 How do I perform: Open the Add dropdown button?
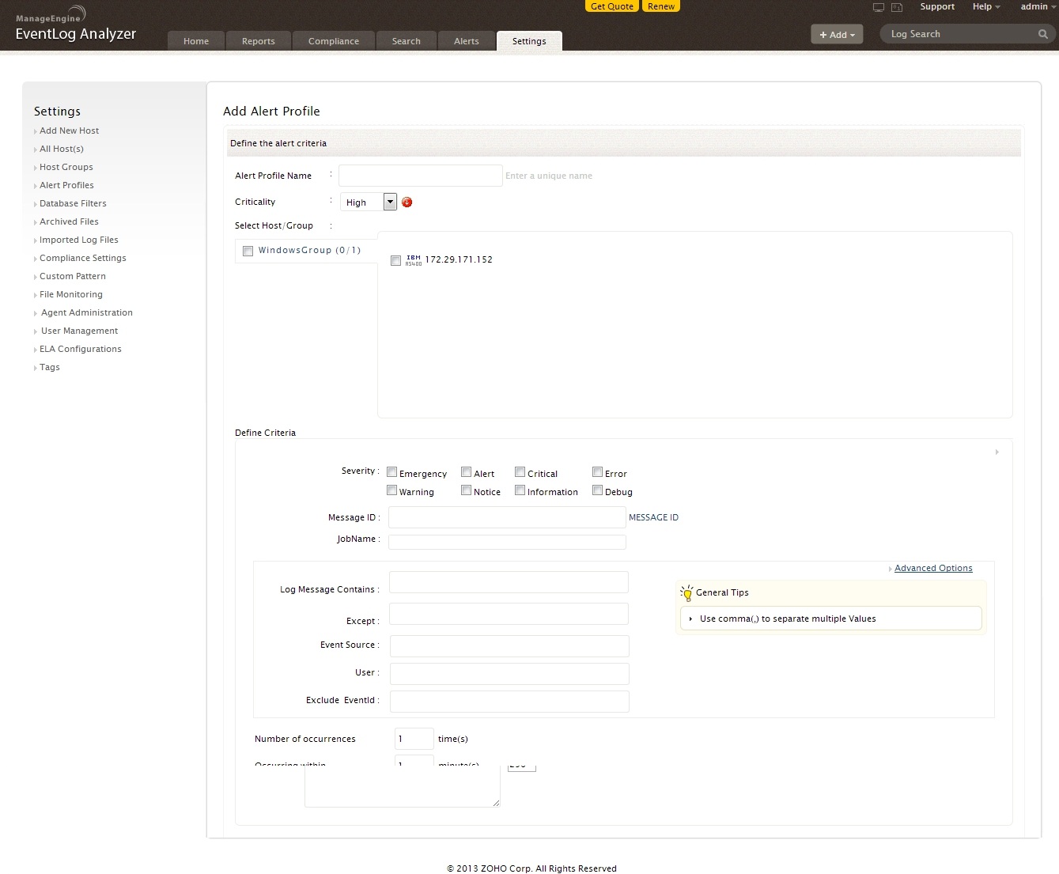click(x=837, y=34)
